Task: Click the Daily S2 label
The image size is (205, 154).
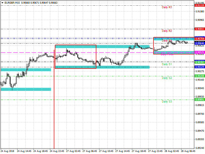Action: tap(167, 78)
